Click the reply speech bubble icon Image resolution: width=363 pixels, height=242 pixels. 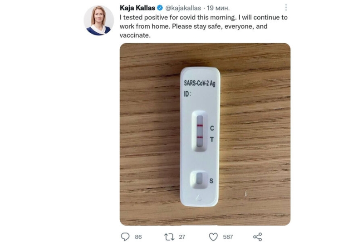point(125,237)
